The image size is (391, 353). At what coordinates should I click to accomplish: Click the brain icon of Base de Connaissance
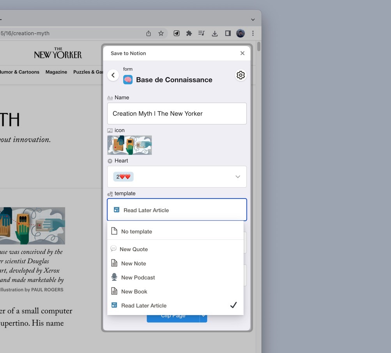128,80
